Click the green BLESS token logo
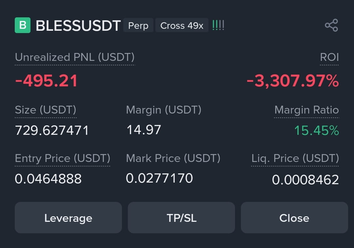This screenshot has height=248, width=354. [23, 25]
